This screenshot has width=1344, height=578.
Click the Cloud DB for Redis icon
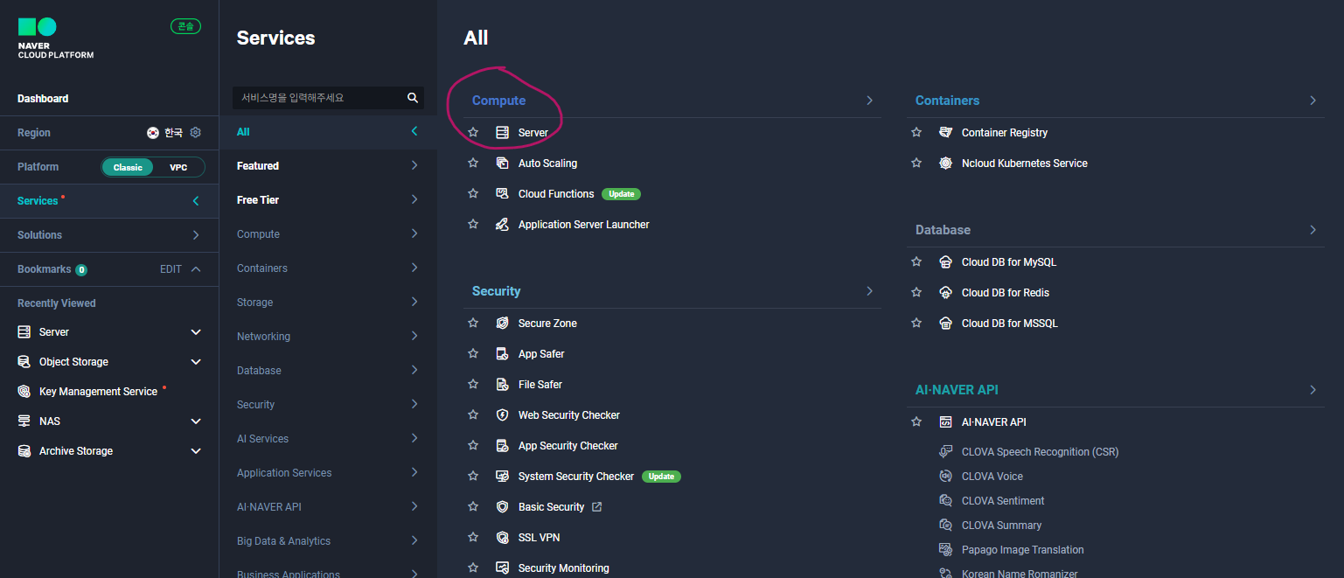coord(945,293)
